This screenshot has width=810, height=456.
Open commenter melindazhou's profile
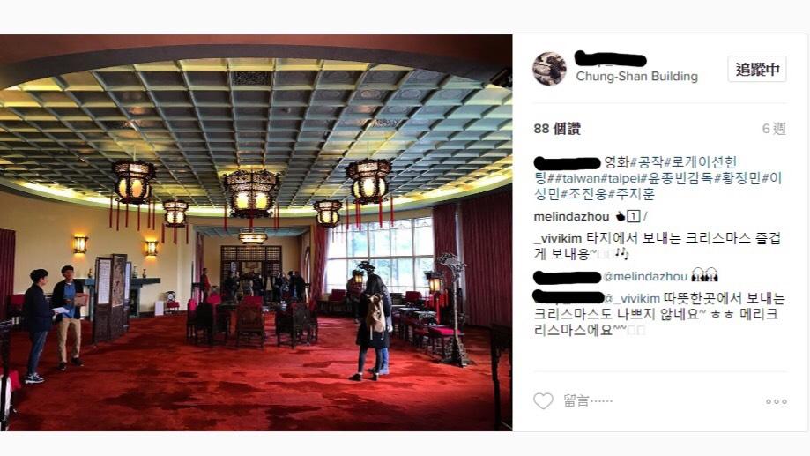point(571,217)
